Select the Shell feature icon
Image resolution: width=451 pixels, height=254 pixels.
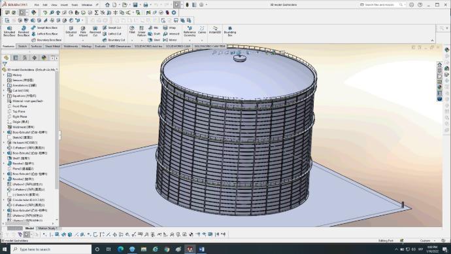coord(154,40)
